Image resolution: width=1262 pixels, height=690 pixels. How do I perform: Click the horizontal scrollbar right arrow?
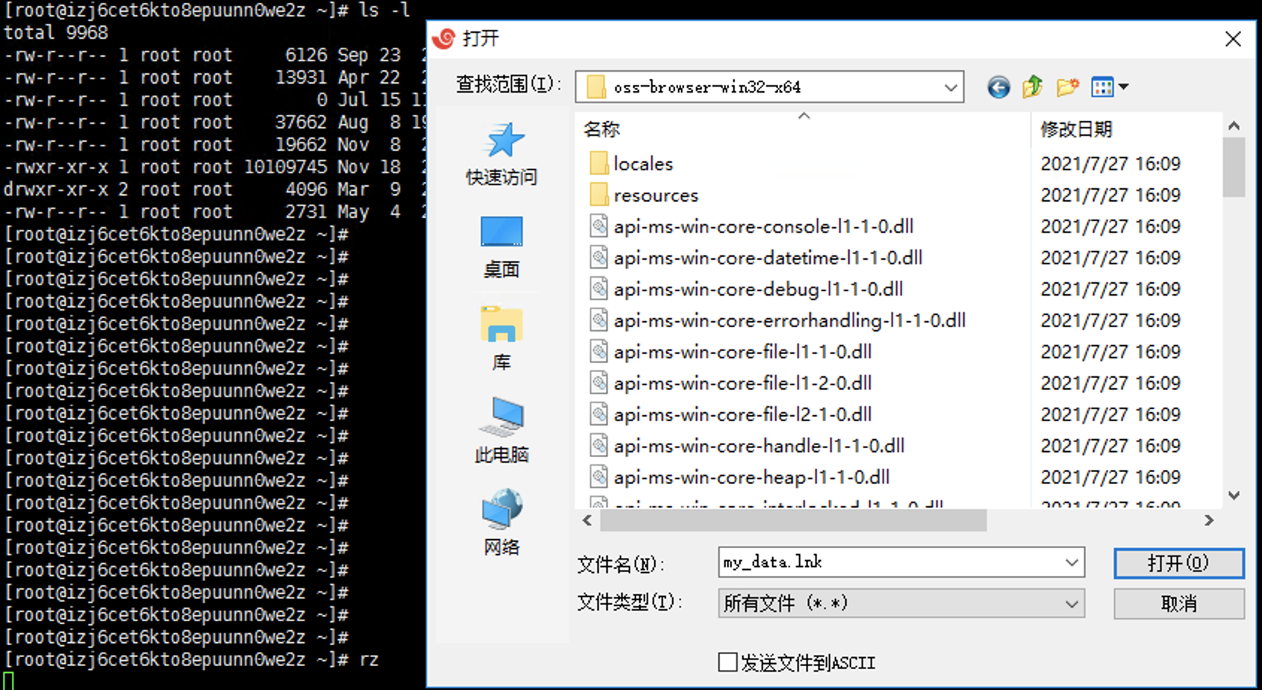[1209, 520]
